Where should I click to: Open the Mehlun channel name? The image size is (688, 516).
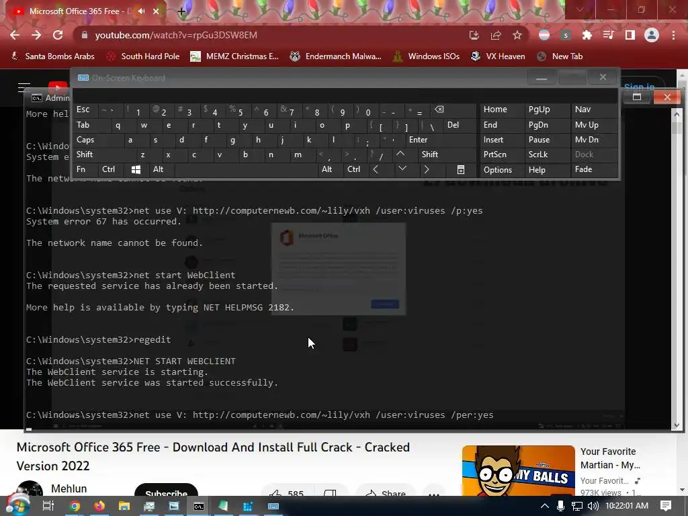69,488
